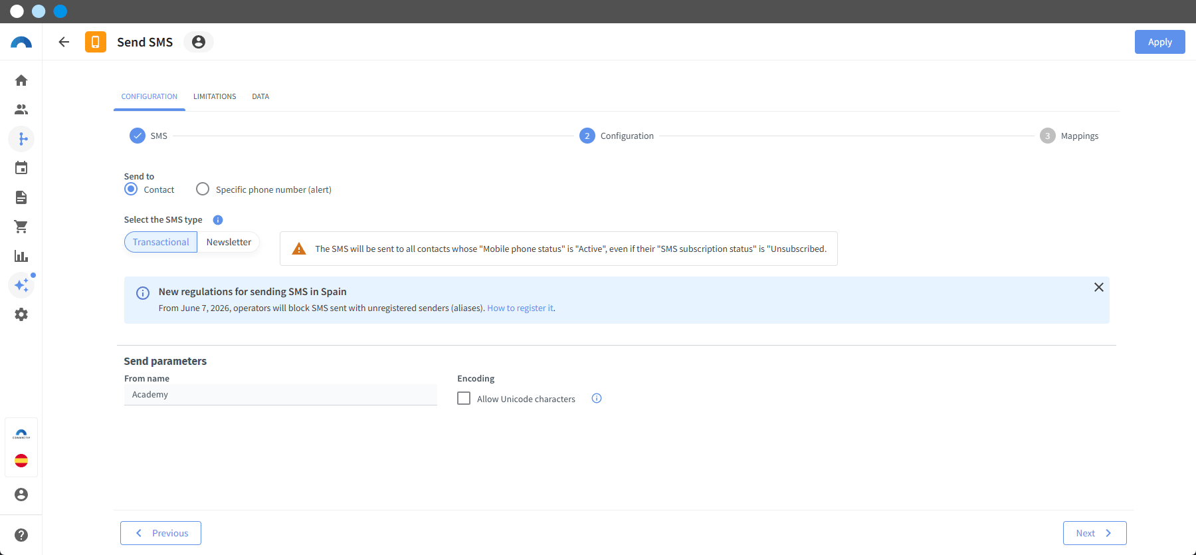Viewport: 1196px width, 555px height.
Task: Enable Allow Unicode characters checkbox
Action: 464,398
